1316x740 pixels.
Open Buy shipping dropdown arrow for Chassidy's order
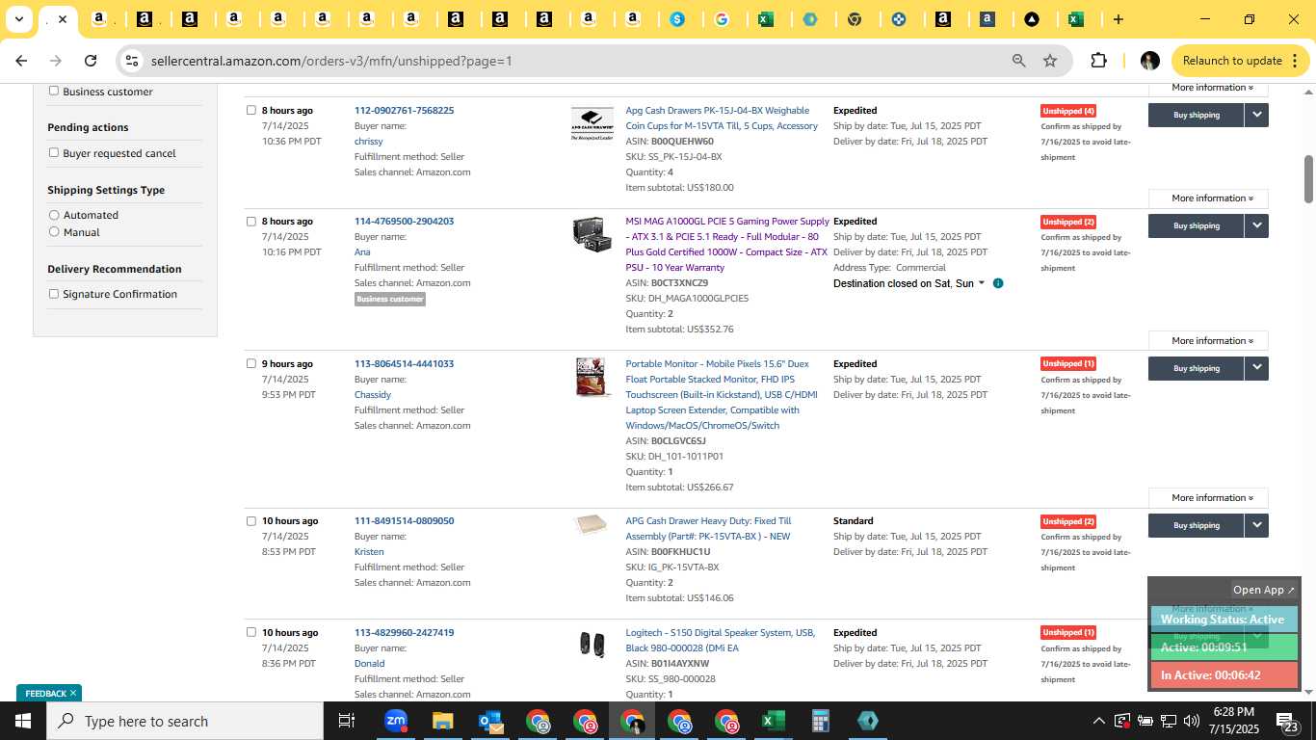tap(1256, 368)
